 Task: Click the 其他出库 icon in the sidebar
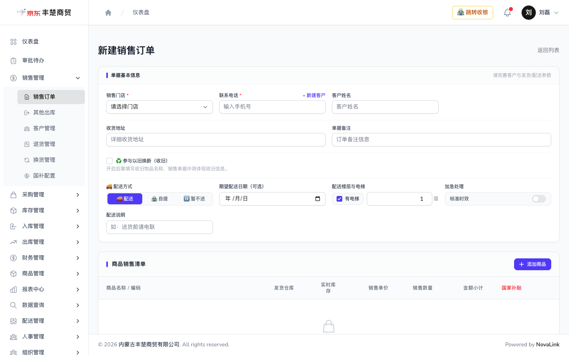(27, 113)
